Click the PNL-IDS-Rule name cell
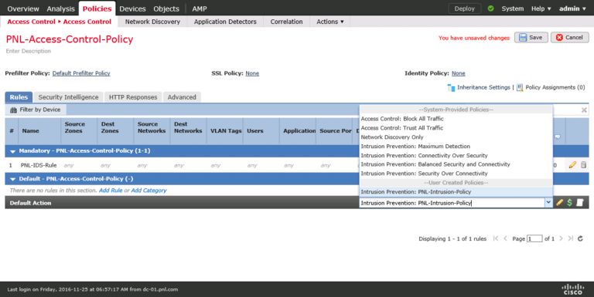The image size is (594, 297). click(39, 165)
